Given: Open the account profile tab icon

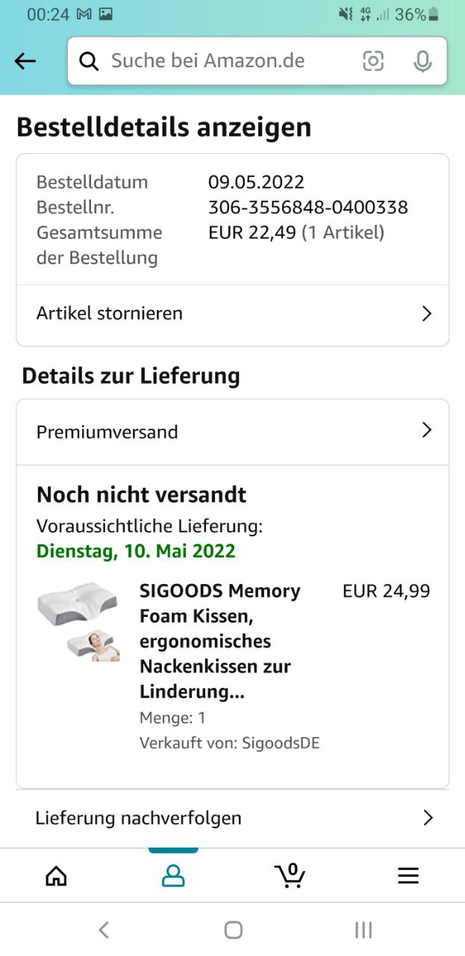Looking at the screenshot, I should (x=173, y=875).
